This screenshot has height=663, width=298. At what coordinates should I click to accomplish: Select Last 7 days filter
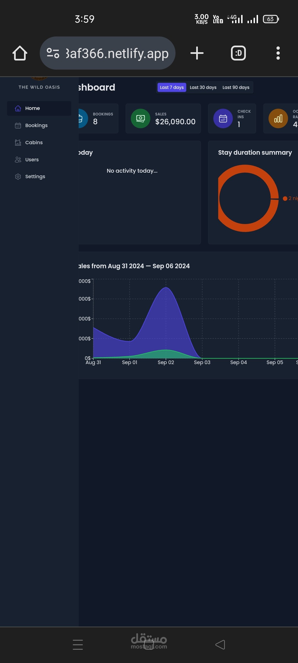(172, 87)
